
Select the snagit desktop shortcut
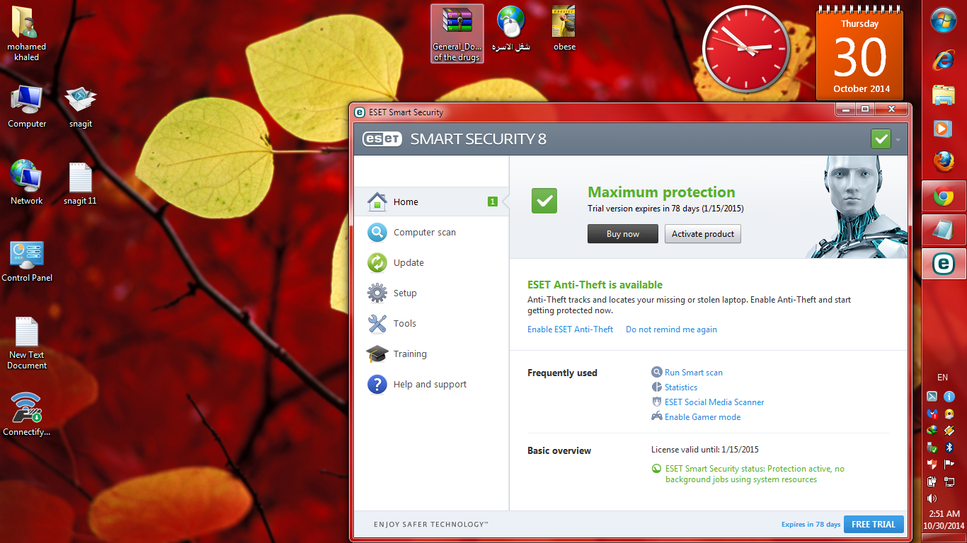point(81,106)
